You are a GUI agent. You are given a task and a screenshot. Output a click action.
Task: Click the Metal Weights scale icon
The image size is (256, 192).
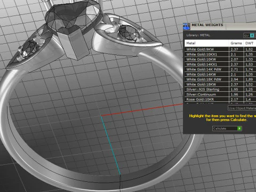(x=186, y=27)
